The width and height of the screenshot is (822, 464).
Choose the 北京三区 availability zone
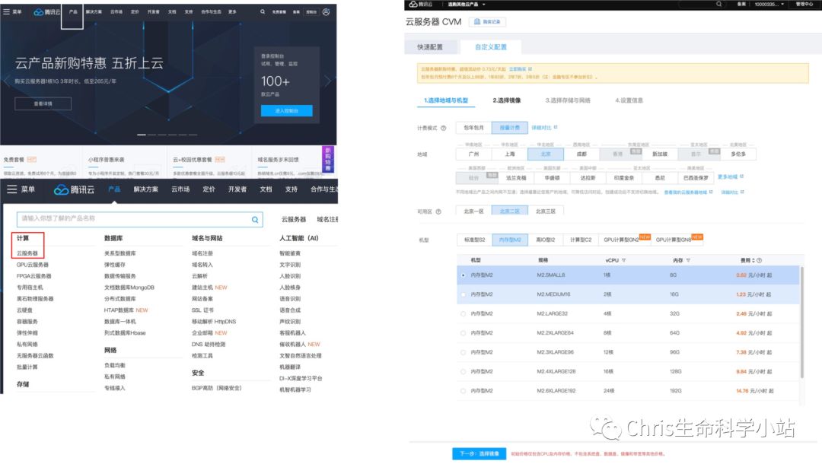coord(545,211)
